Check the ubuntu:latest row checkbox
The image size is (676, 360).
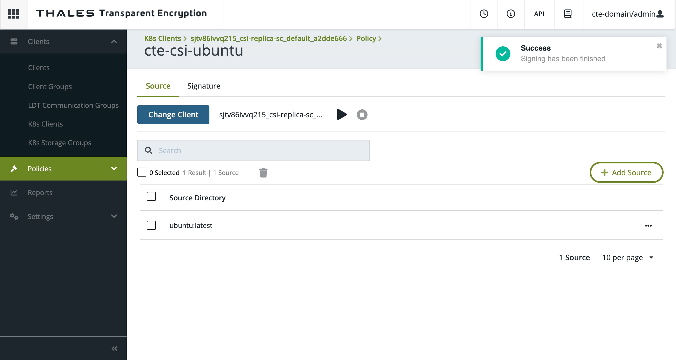151,225
